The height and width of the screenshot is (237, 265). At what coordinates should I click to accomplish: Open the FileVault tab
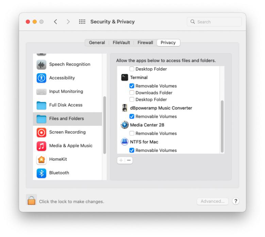point(121,43)
